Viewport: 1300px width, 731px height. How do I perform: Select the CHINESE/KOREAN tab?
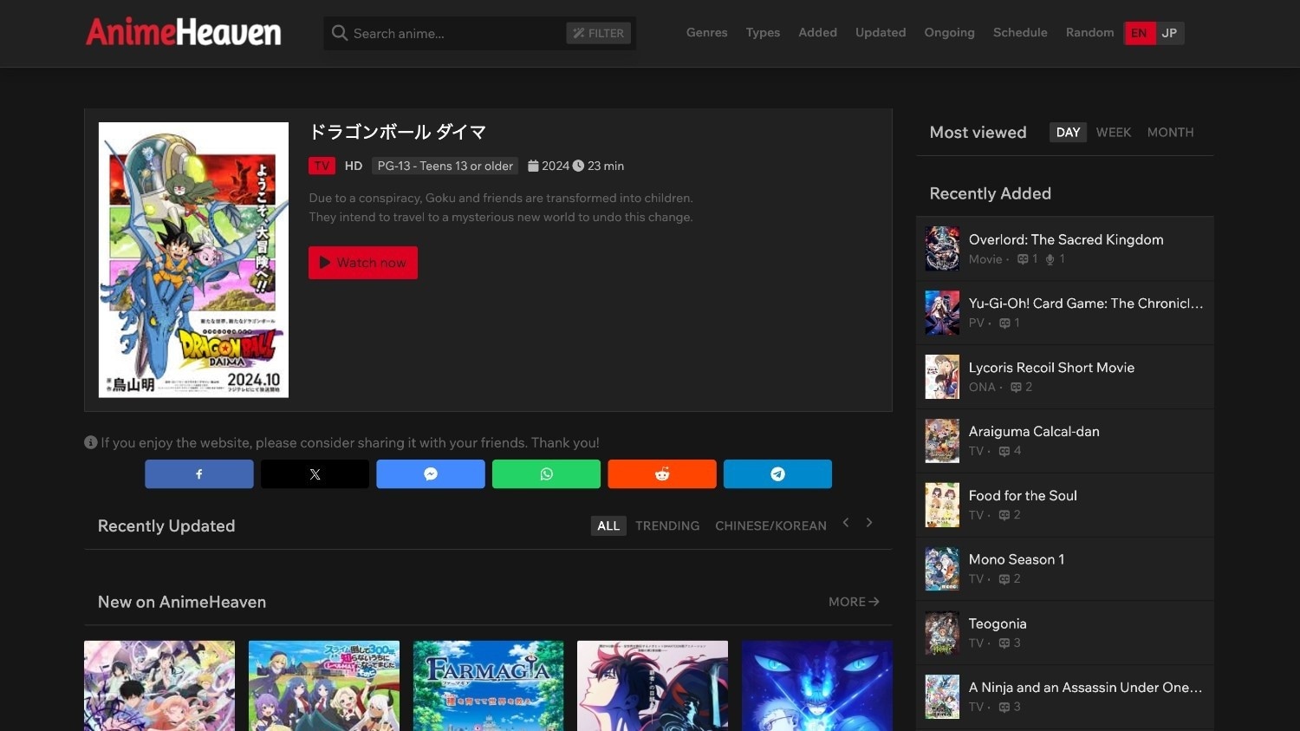point(770,526)
